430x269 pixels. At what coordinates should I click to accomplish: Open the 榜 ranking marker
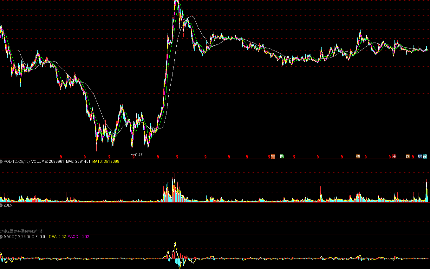(x=358, y=156)
